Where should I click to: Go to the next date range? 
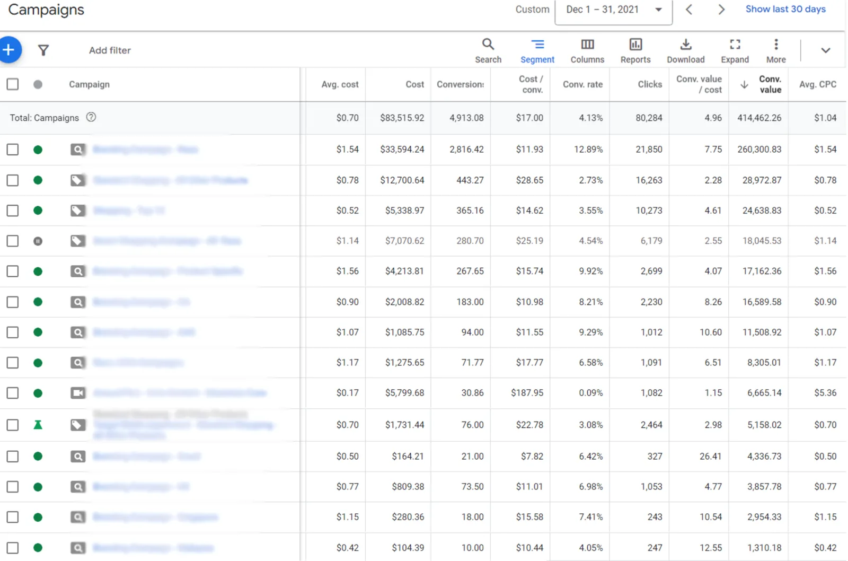(x=721, y=10)
